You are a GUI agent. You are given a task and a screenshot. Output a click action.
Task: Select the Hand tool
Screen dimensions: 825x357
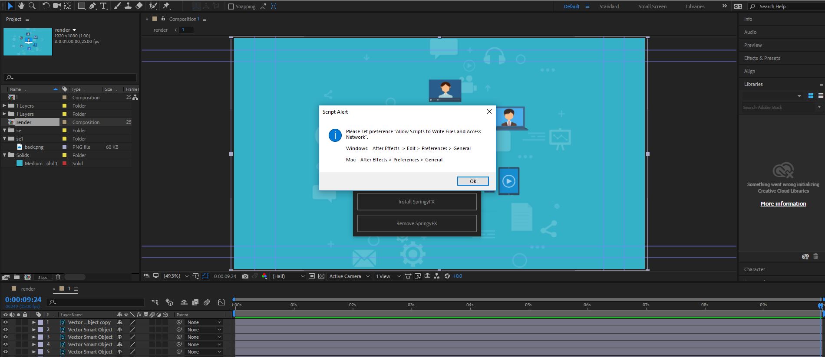click(21, 6)
